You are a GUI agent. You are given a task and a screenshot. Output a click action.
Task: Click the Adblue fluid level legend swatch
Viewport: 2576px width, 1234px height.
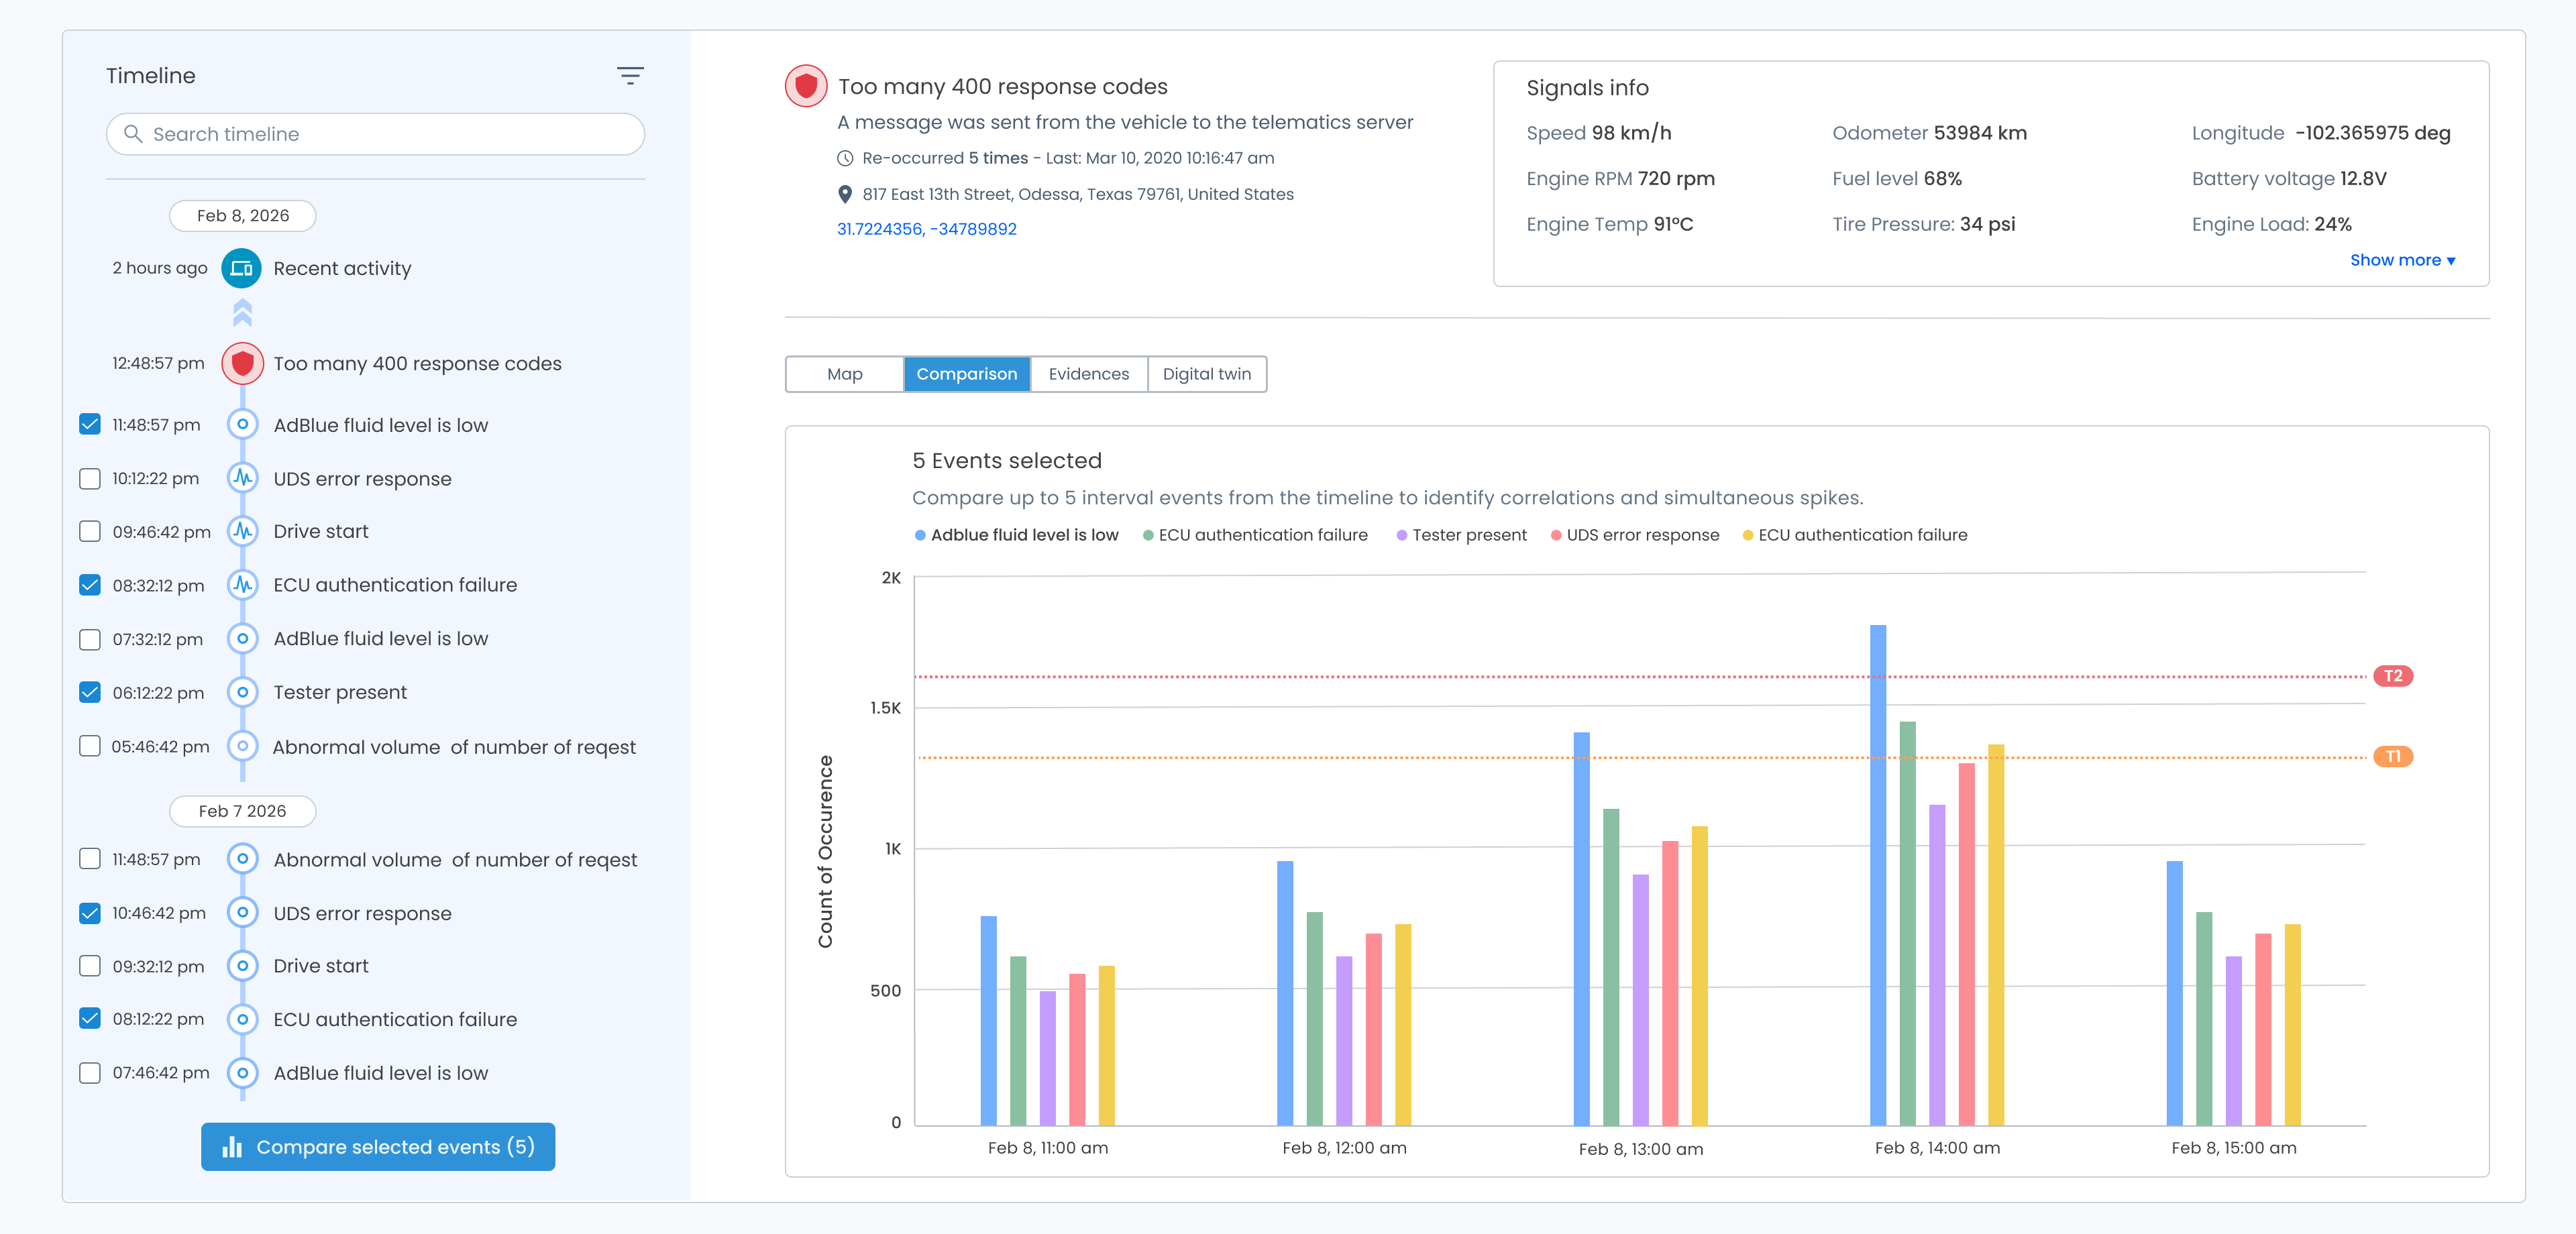pos(920,535)
